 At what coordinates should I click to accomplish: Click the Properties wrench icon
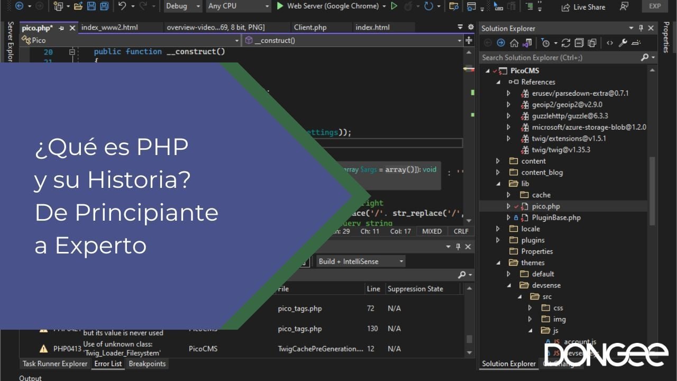coord(623,43)
